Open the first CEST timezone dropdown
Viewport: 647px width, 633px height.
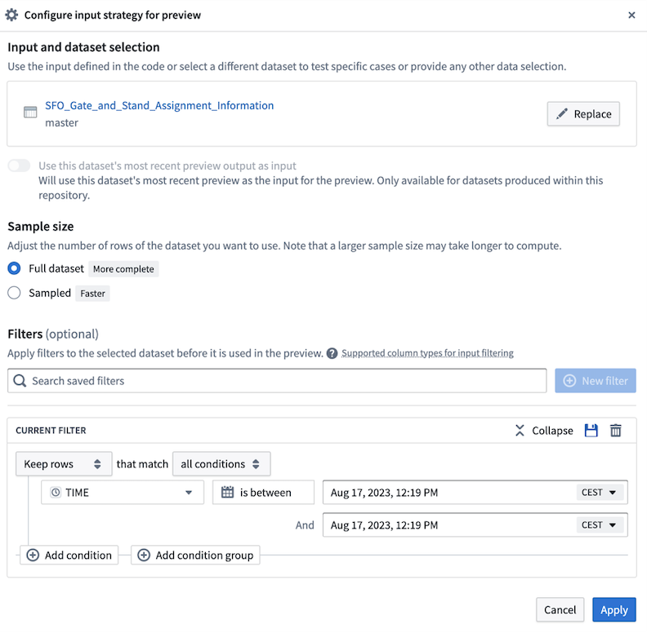[600, 493]
